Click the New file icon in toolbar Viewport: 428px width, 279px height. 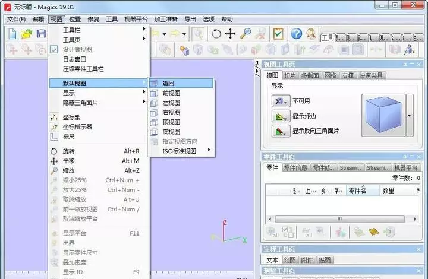click(12, 34)
